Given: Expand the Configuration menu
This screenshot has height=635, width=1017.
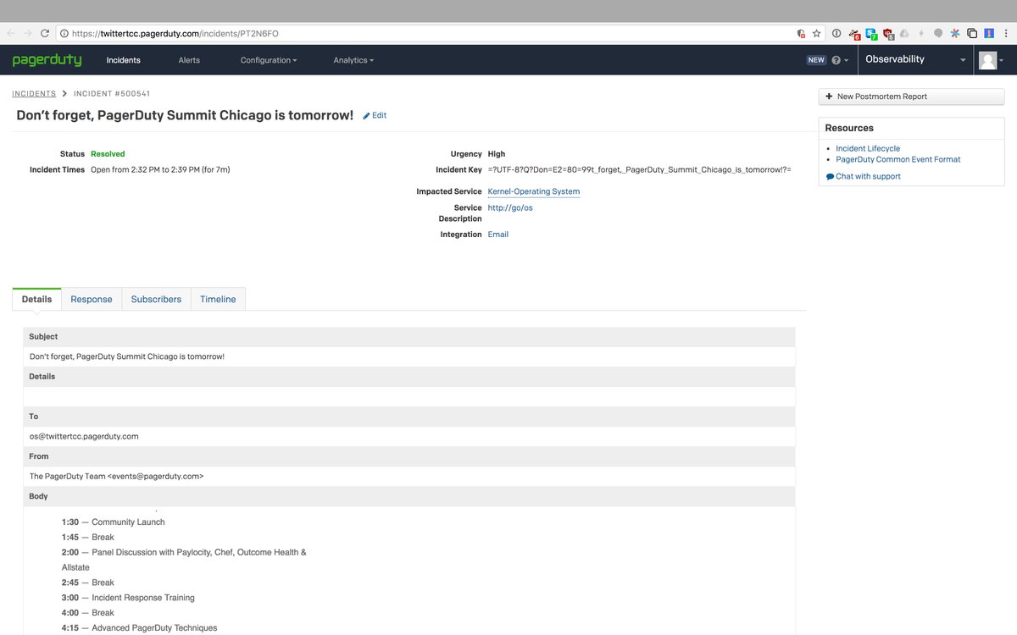Looking at the screenshot, I should (269, 60).
